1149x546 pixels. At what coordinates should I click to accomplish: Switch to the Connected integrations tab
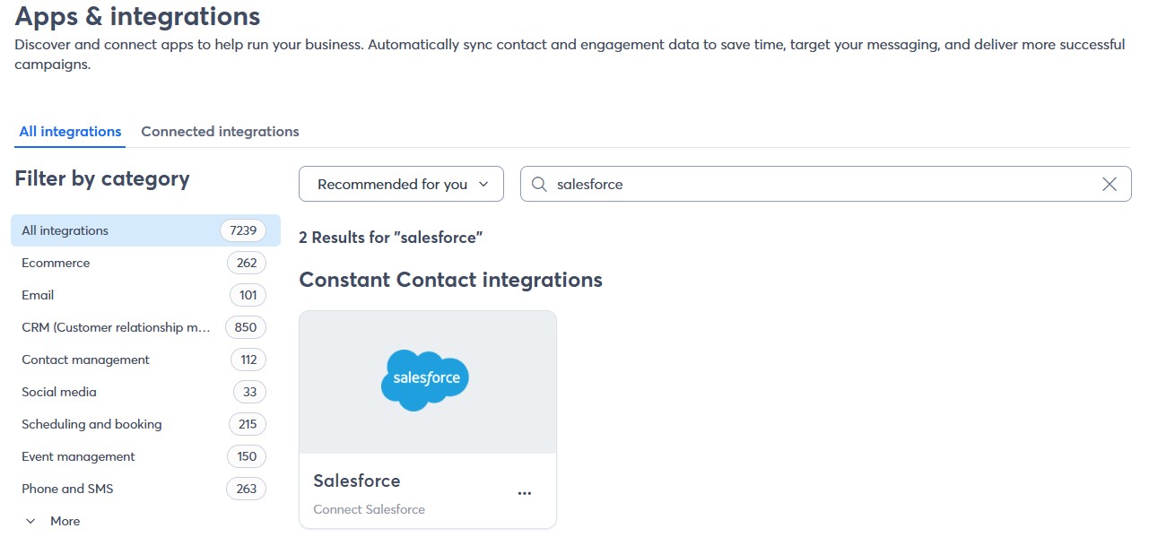pos(220,131)
